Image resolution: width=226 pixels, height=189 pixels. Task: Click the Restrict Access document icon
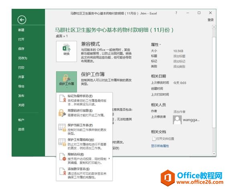(x=63, y=157)
